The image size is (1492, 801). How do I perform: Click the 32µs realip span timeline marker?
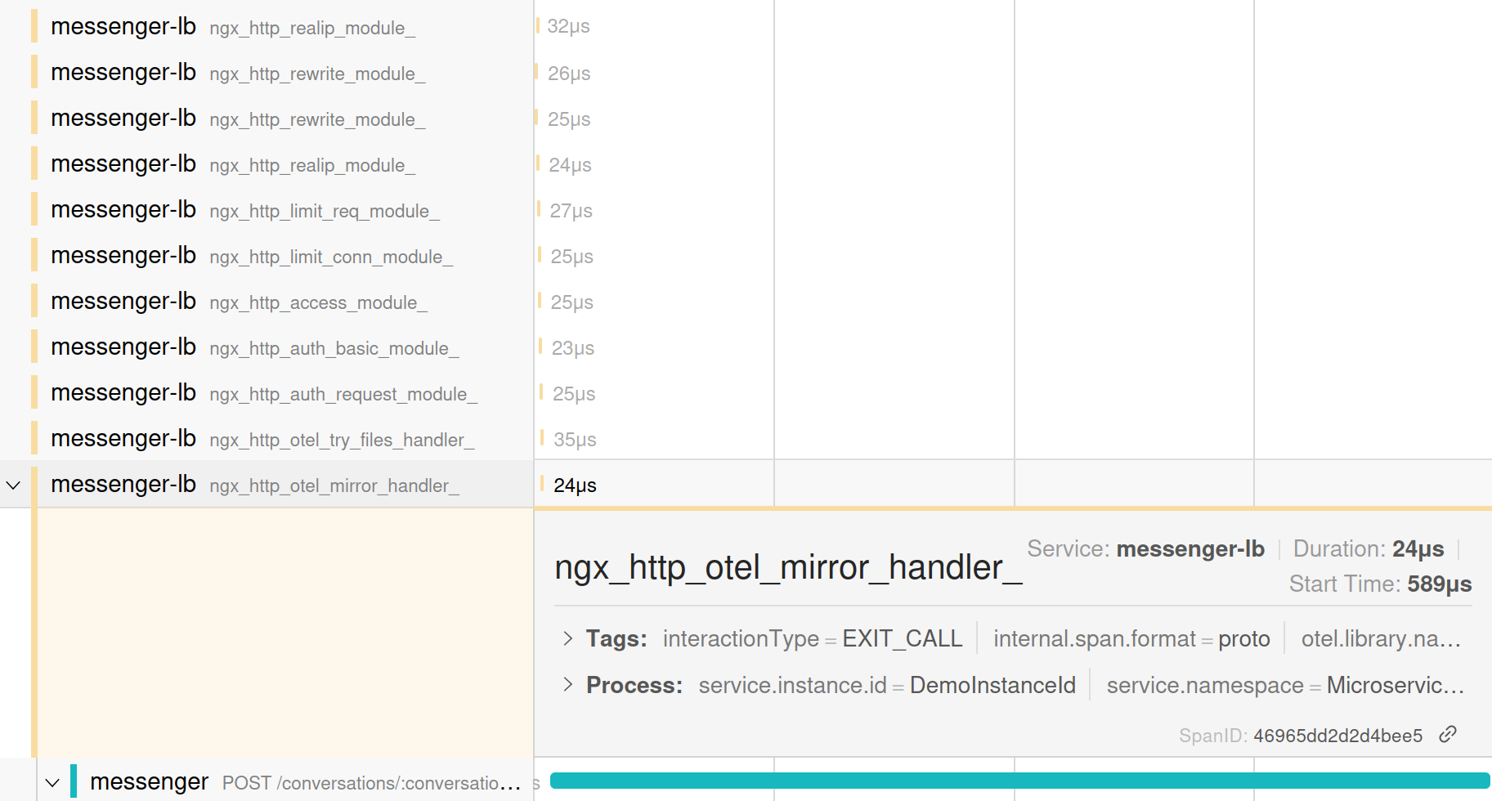click(538, 26)
